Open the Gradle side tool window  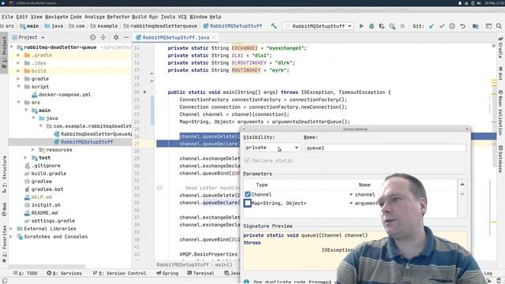pos(500,47)
